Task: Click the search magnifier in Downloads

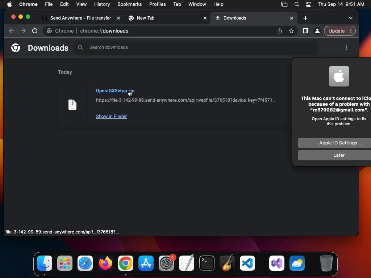Action: click(81, 47)
